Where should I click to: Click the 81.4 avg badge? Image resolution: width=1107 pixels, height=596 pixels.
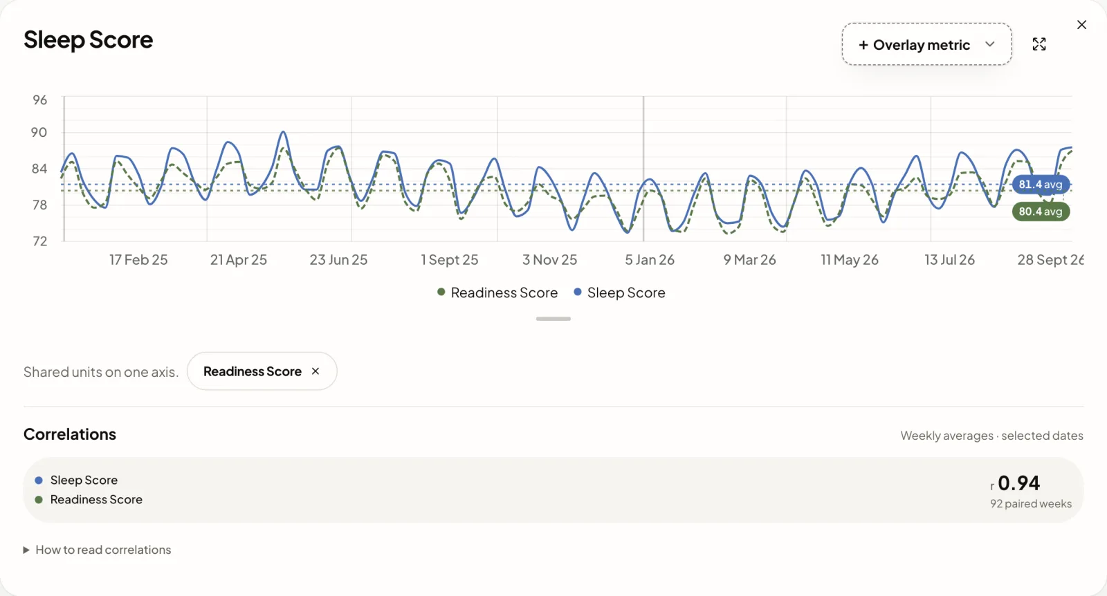tap(1041, 185)
